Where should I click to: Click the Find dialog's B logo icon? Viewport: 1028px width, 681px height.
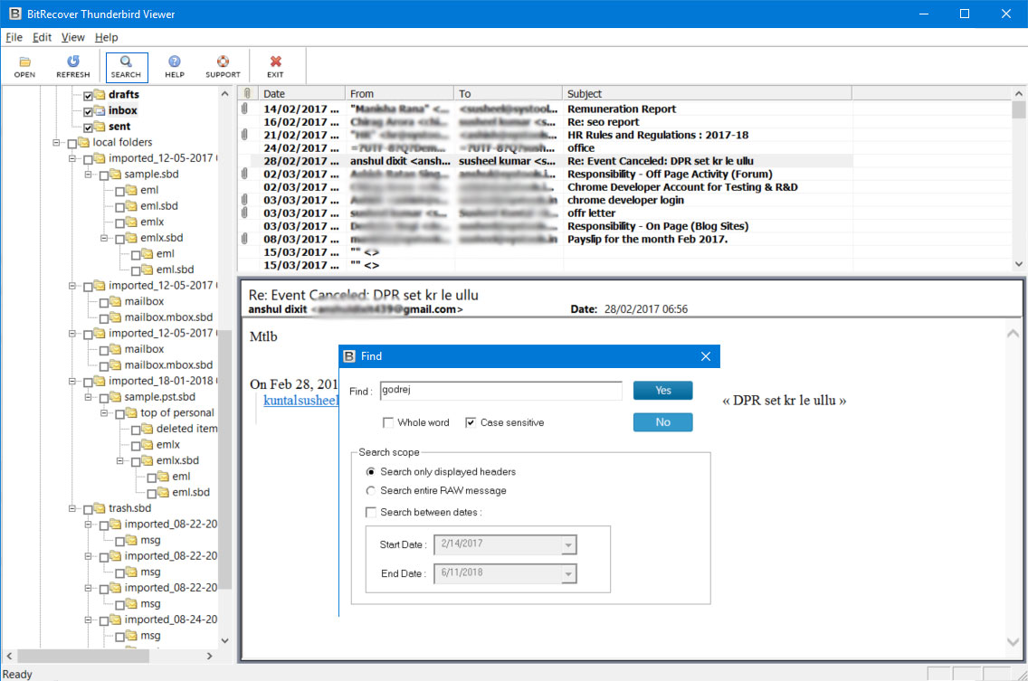pyautogui.click(x=349, y=356)
